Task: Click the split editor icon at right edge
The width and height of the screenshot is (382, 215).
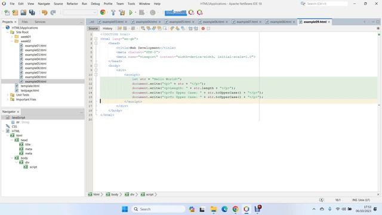Action: click(378, 29)
